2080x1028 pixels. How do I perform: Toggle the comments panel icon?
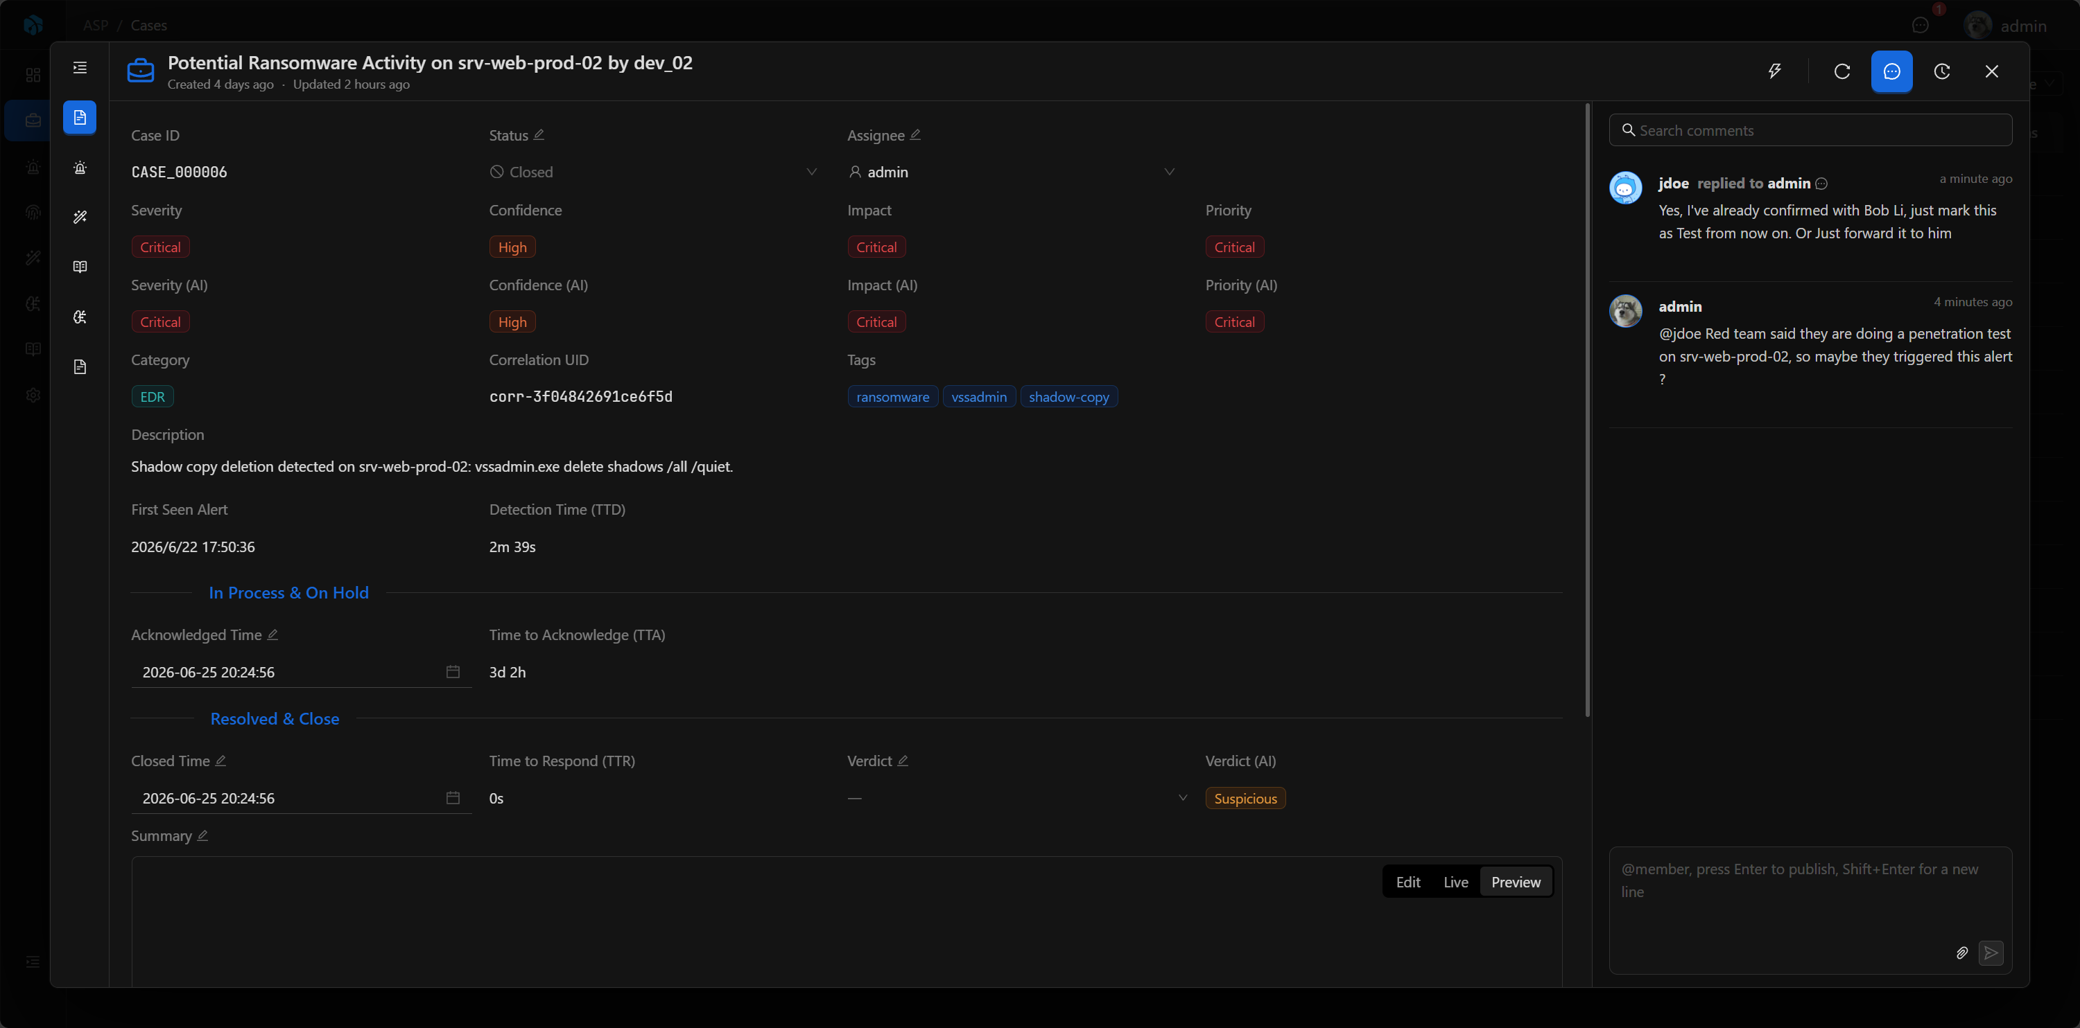tap(1892, 71)
